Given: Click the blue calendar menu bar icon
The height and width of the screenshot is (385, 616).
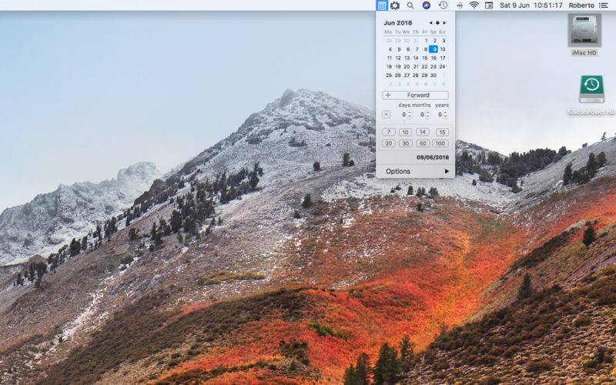Looking at the screenshot, I should pos(382,5).
